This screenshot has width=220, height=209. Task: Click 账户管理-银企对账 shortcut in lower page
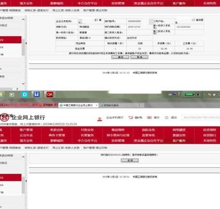tap(95, 148)
